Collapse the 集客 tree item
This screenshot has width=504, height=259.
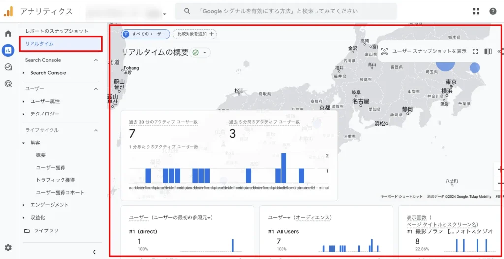click(24, 143)
